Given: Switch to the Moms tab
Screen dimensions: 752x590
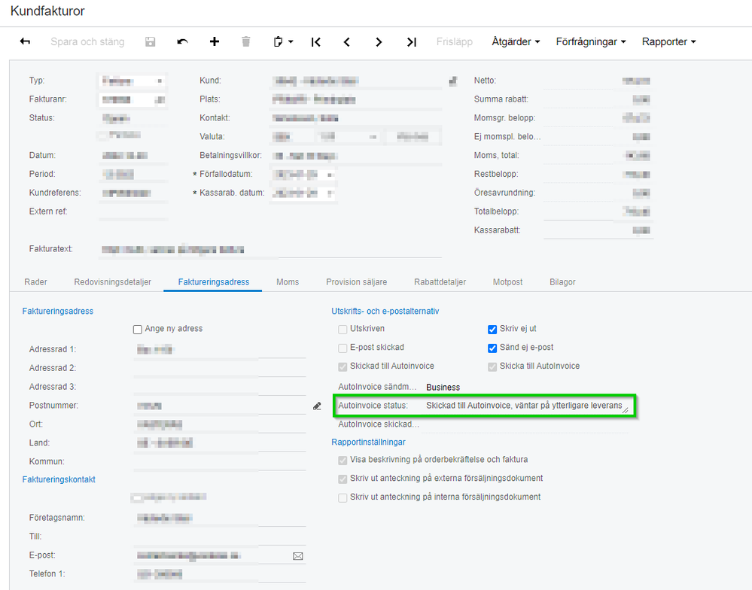Looking at the screenshot, I should click(x=288, y=281).
